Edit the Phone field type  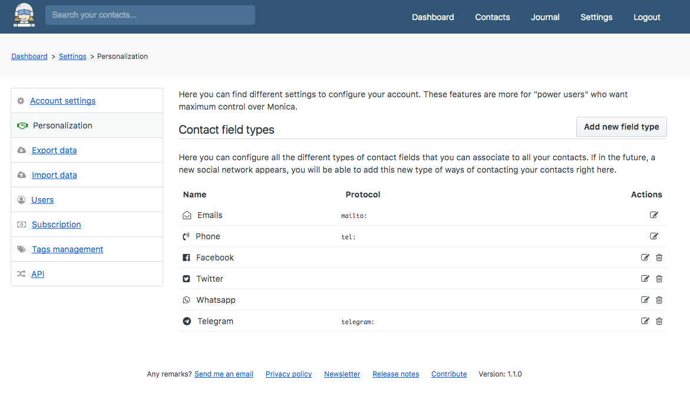tap(654, 236)
